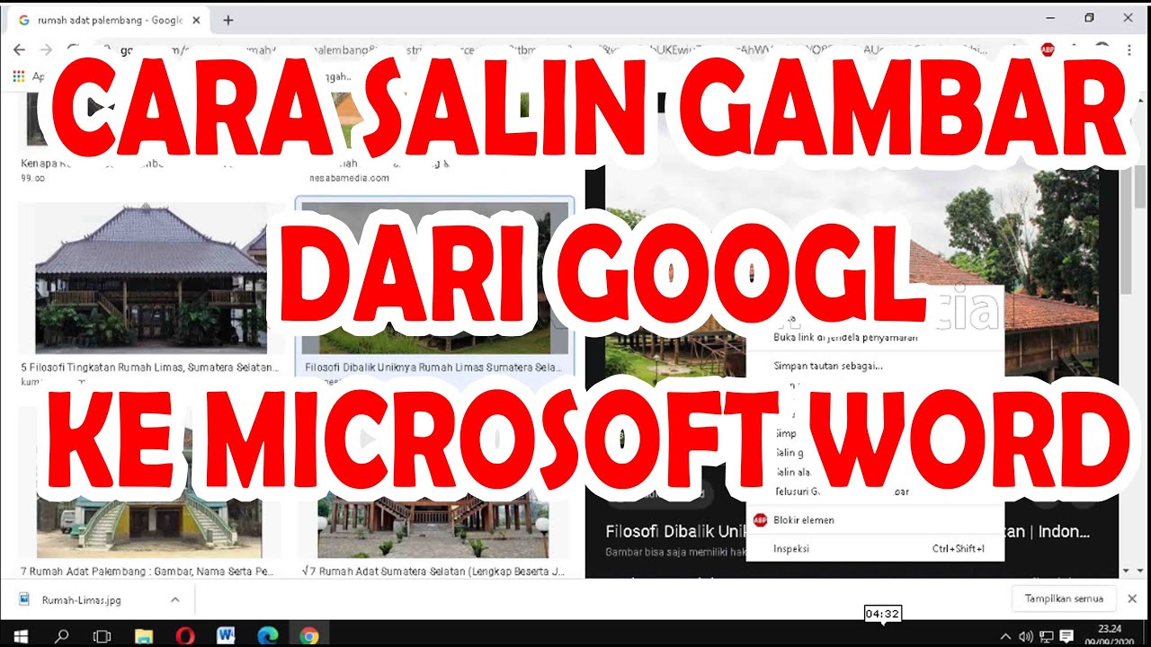This screenshot has height=647, width=1151.
Task: Expand options arrow for Rumah-Limas.jpg download
Action: (x=174, y=599)
